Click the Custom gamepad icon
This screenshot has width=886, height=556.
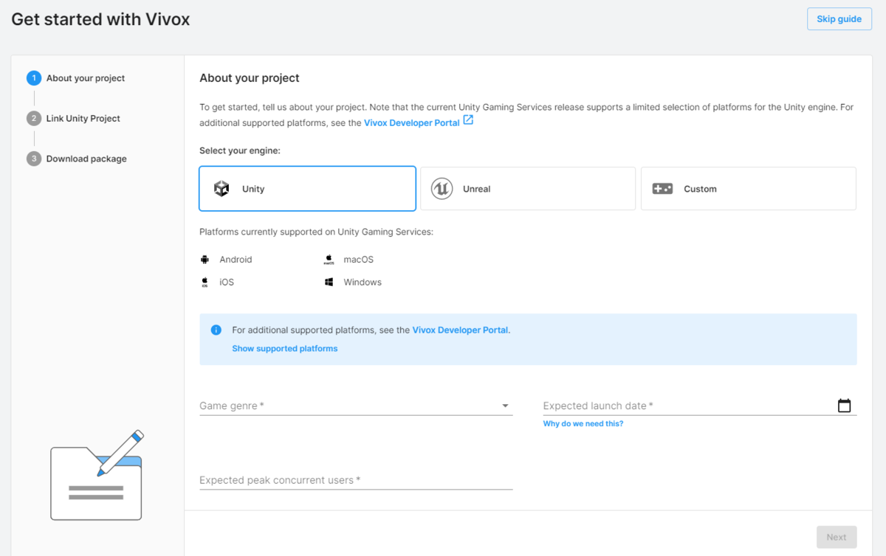[662, 189]
